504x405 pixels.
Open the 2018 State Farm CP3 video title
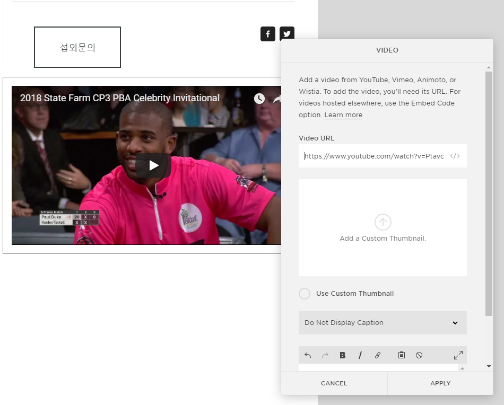[120, 98]
